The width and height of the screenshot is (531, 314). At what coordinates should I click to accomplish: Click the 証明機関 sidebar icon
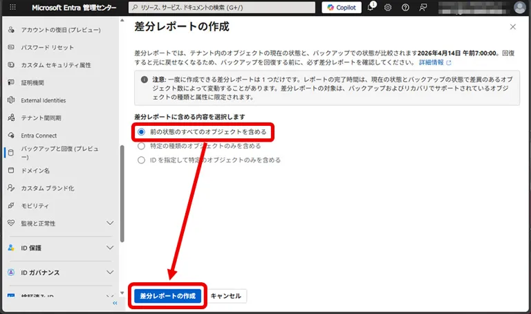[11, 82]
